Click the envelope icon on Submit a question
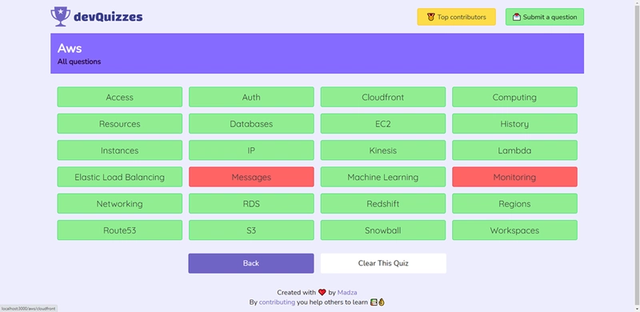This screenshot has width=640, height=312. tap(517, 17)
